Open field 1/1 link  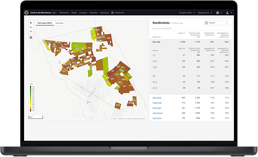coord(154,55)
